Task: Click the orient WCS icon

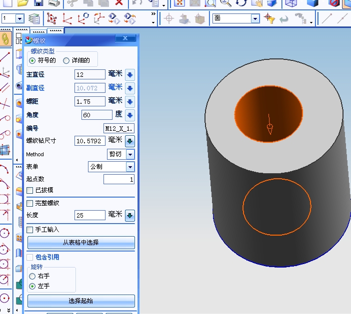Action: click(98, 18)
